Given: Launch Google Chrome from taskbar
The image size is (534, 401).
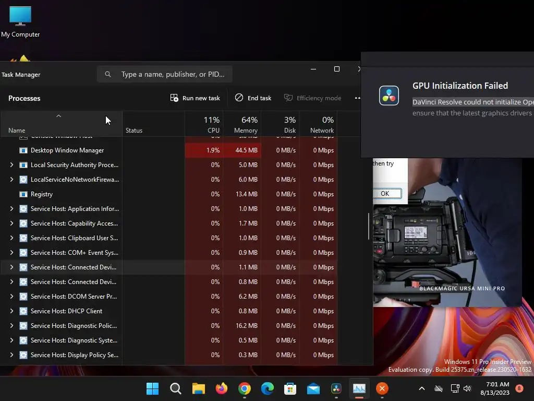Looking at the screenshot, I should point(245,388).
